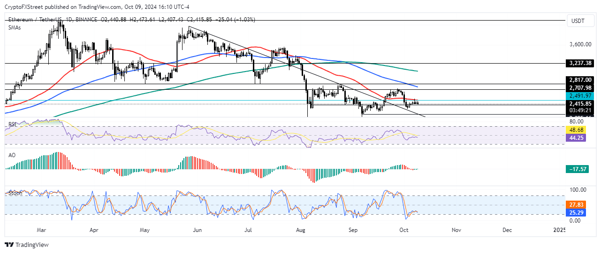Click the cyan 2,491.97 price tag

click(x=581, y=96)
